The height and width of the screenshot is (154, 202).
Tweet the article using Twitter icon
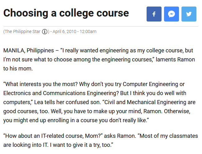click(x=189, y=14)
